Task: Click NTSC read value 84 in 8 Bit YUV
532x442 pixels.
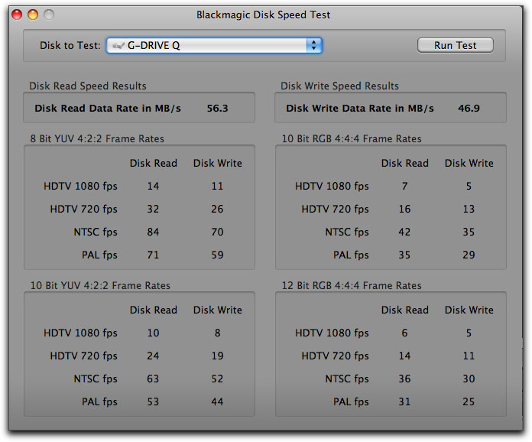Action: (x=154, y=232)
